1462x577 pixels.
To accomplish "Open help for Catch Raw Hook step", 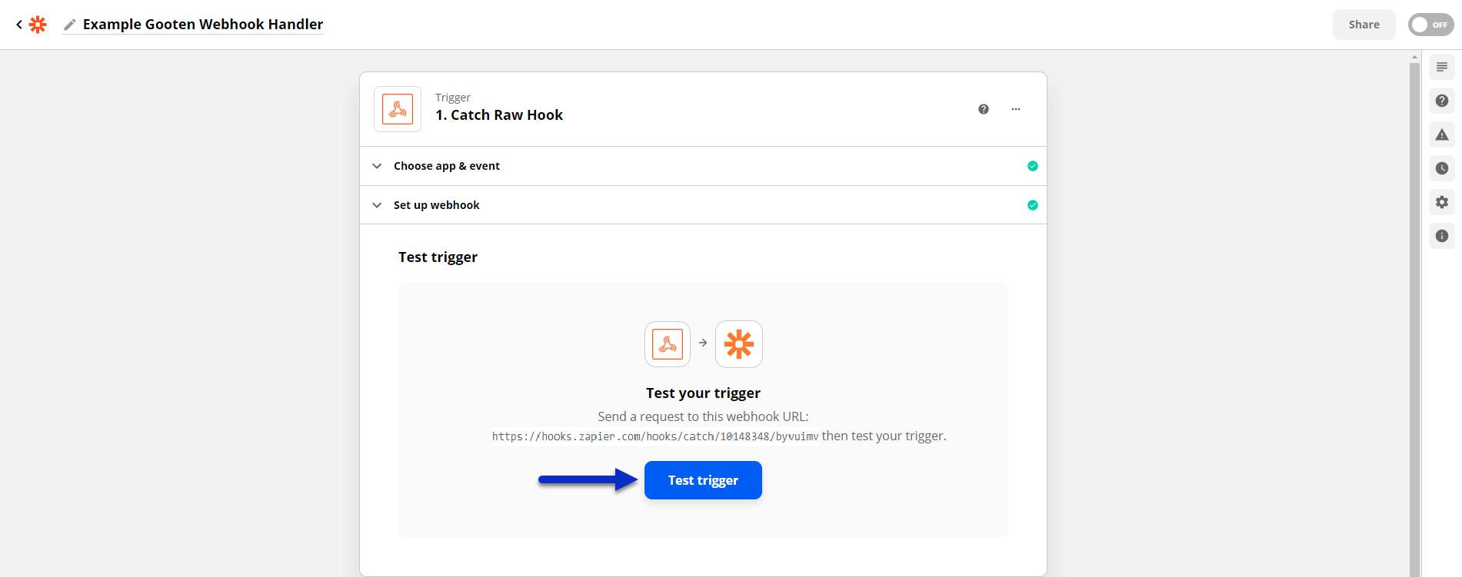I will [984, 109].
